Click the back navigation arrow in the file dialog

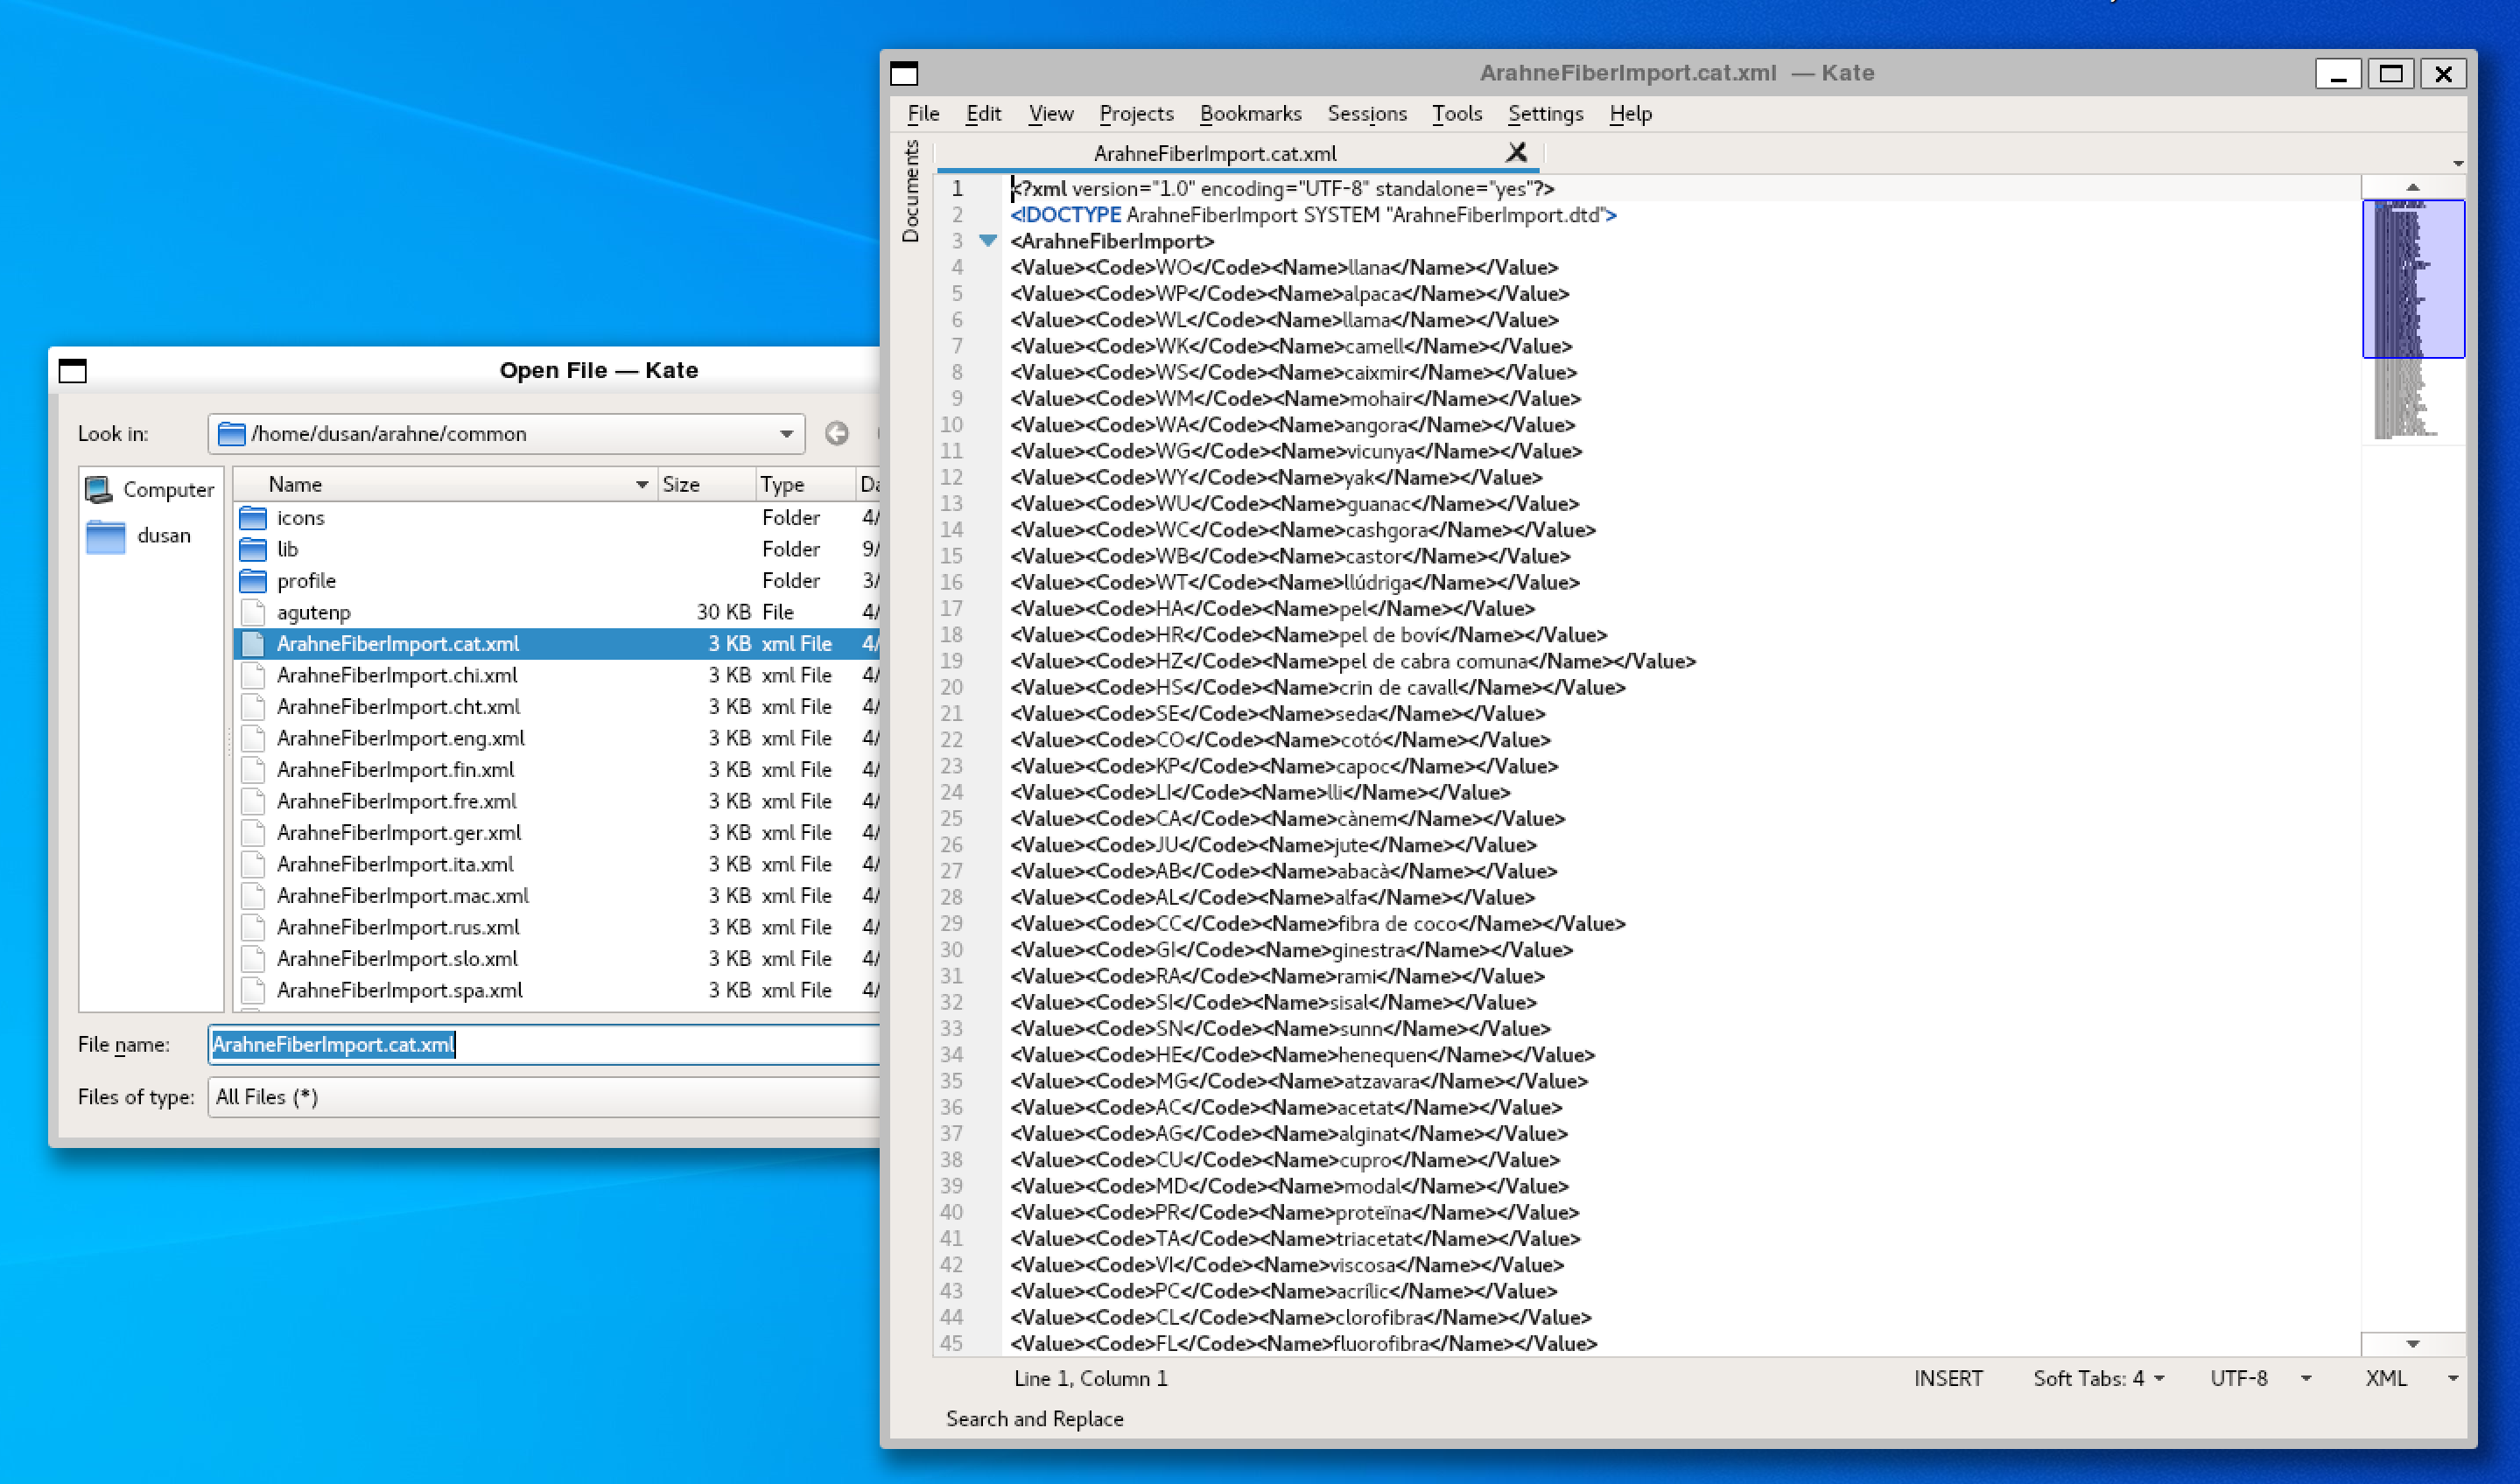coord(836,433)
